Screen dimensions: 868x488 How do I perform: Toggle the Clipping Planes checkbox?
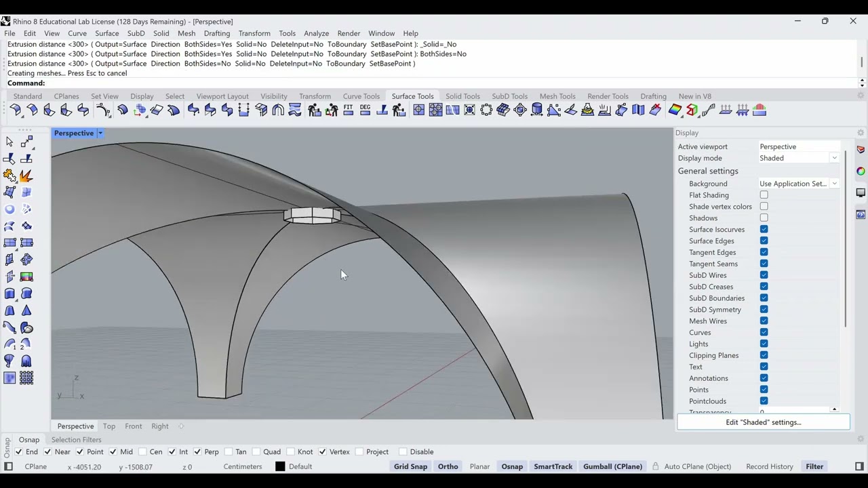pyautogui.click(x=764, y=355)
